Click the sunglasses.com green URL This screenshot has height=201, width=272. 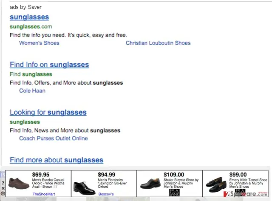pyautogui.click(x=31, y=26)
